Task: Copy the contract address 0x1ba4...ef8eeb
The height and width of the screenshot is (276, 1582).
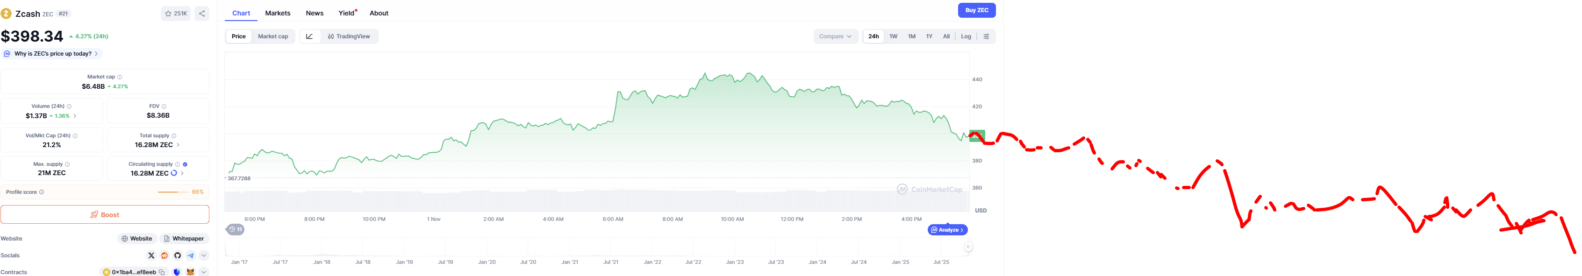Action: click(x=162, y=272)
